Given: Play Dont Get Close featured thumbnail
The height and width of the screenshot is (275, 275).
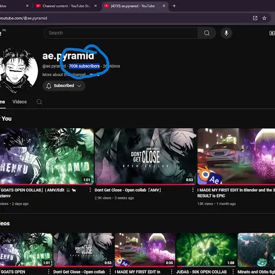Looking at the screenshot, I should tap(145, 156).
